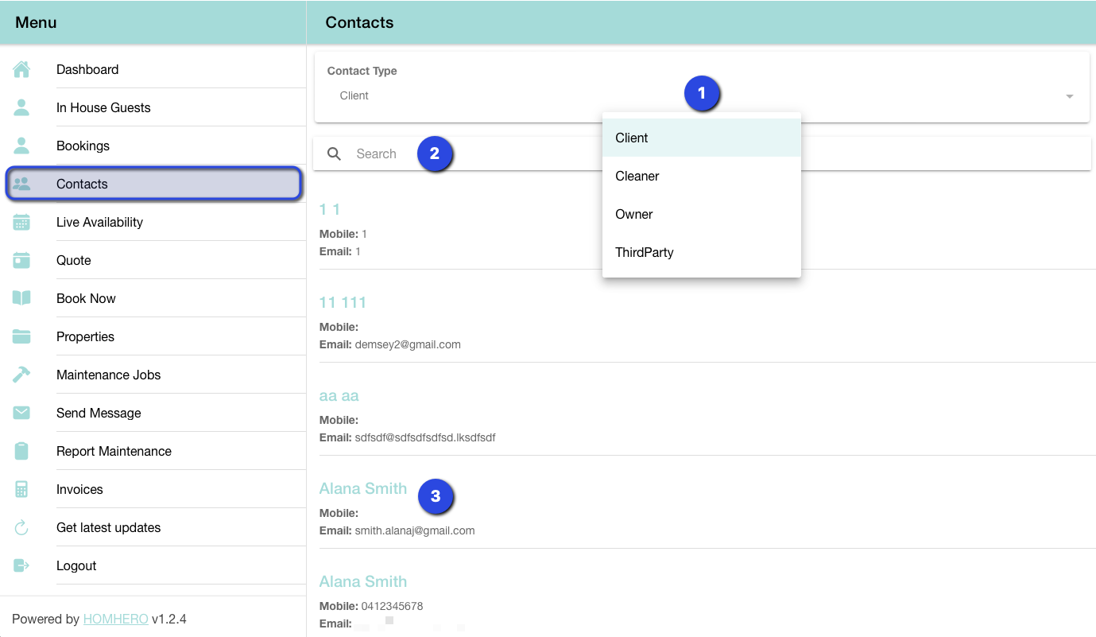This screenshot has width=1096, height=637.
Task: Click the search magnifier icon
Action: [335, 154]
